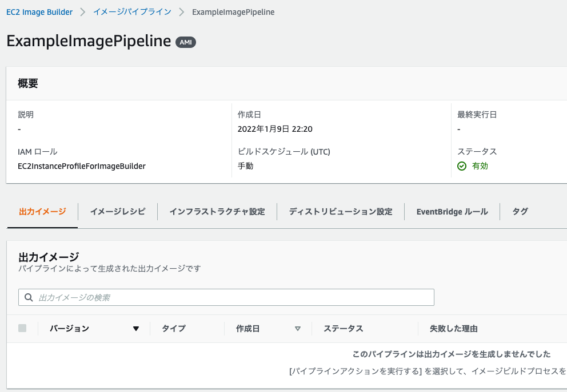Open イメージパイプライン breadcrumb link
This screenshot has height=392, width=567.
pyautogui.click(x=132, y=12)
